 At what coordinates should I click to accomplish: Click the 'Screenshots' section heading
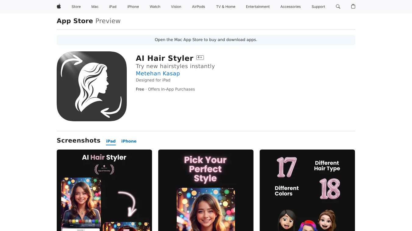79,140
